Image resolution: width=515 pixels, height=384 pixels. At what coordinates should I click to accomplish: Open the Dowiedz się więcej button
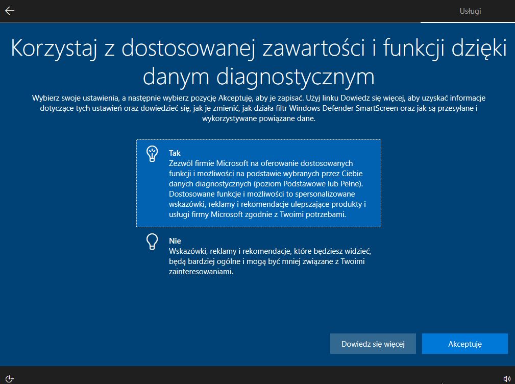[373, 344]
